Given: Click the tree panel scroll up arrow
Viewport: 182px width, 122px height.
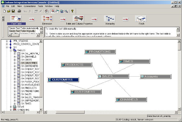Looking at the screenshot, I should [41, 41].
